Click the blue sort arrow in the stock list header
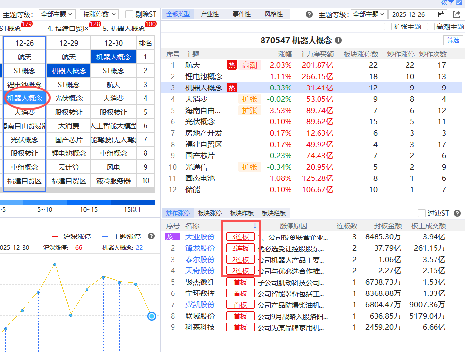465x352 pixels. pyautogui.click(x=255, y=226)
